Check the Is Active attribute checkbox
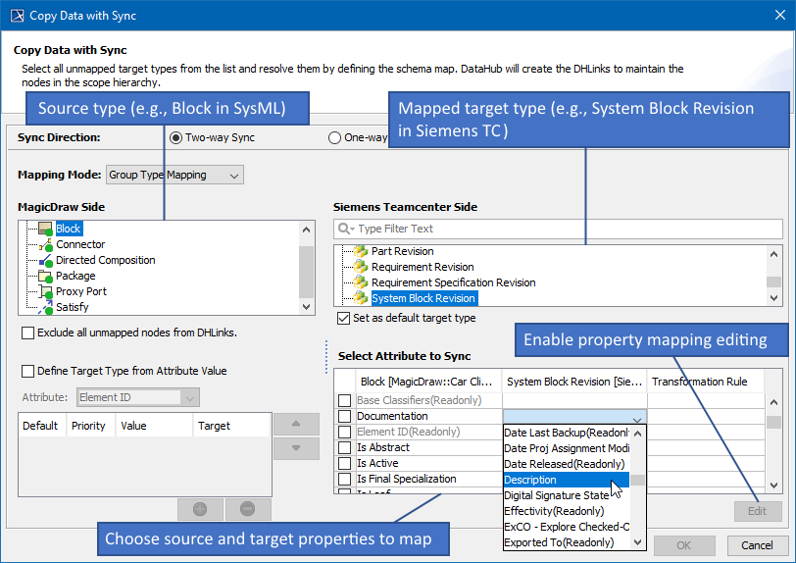796x563 pixels. click(x=345, y=463)
